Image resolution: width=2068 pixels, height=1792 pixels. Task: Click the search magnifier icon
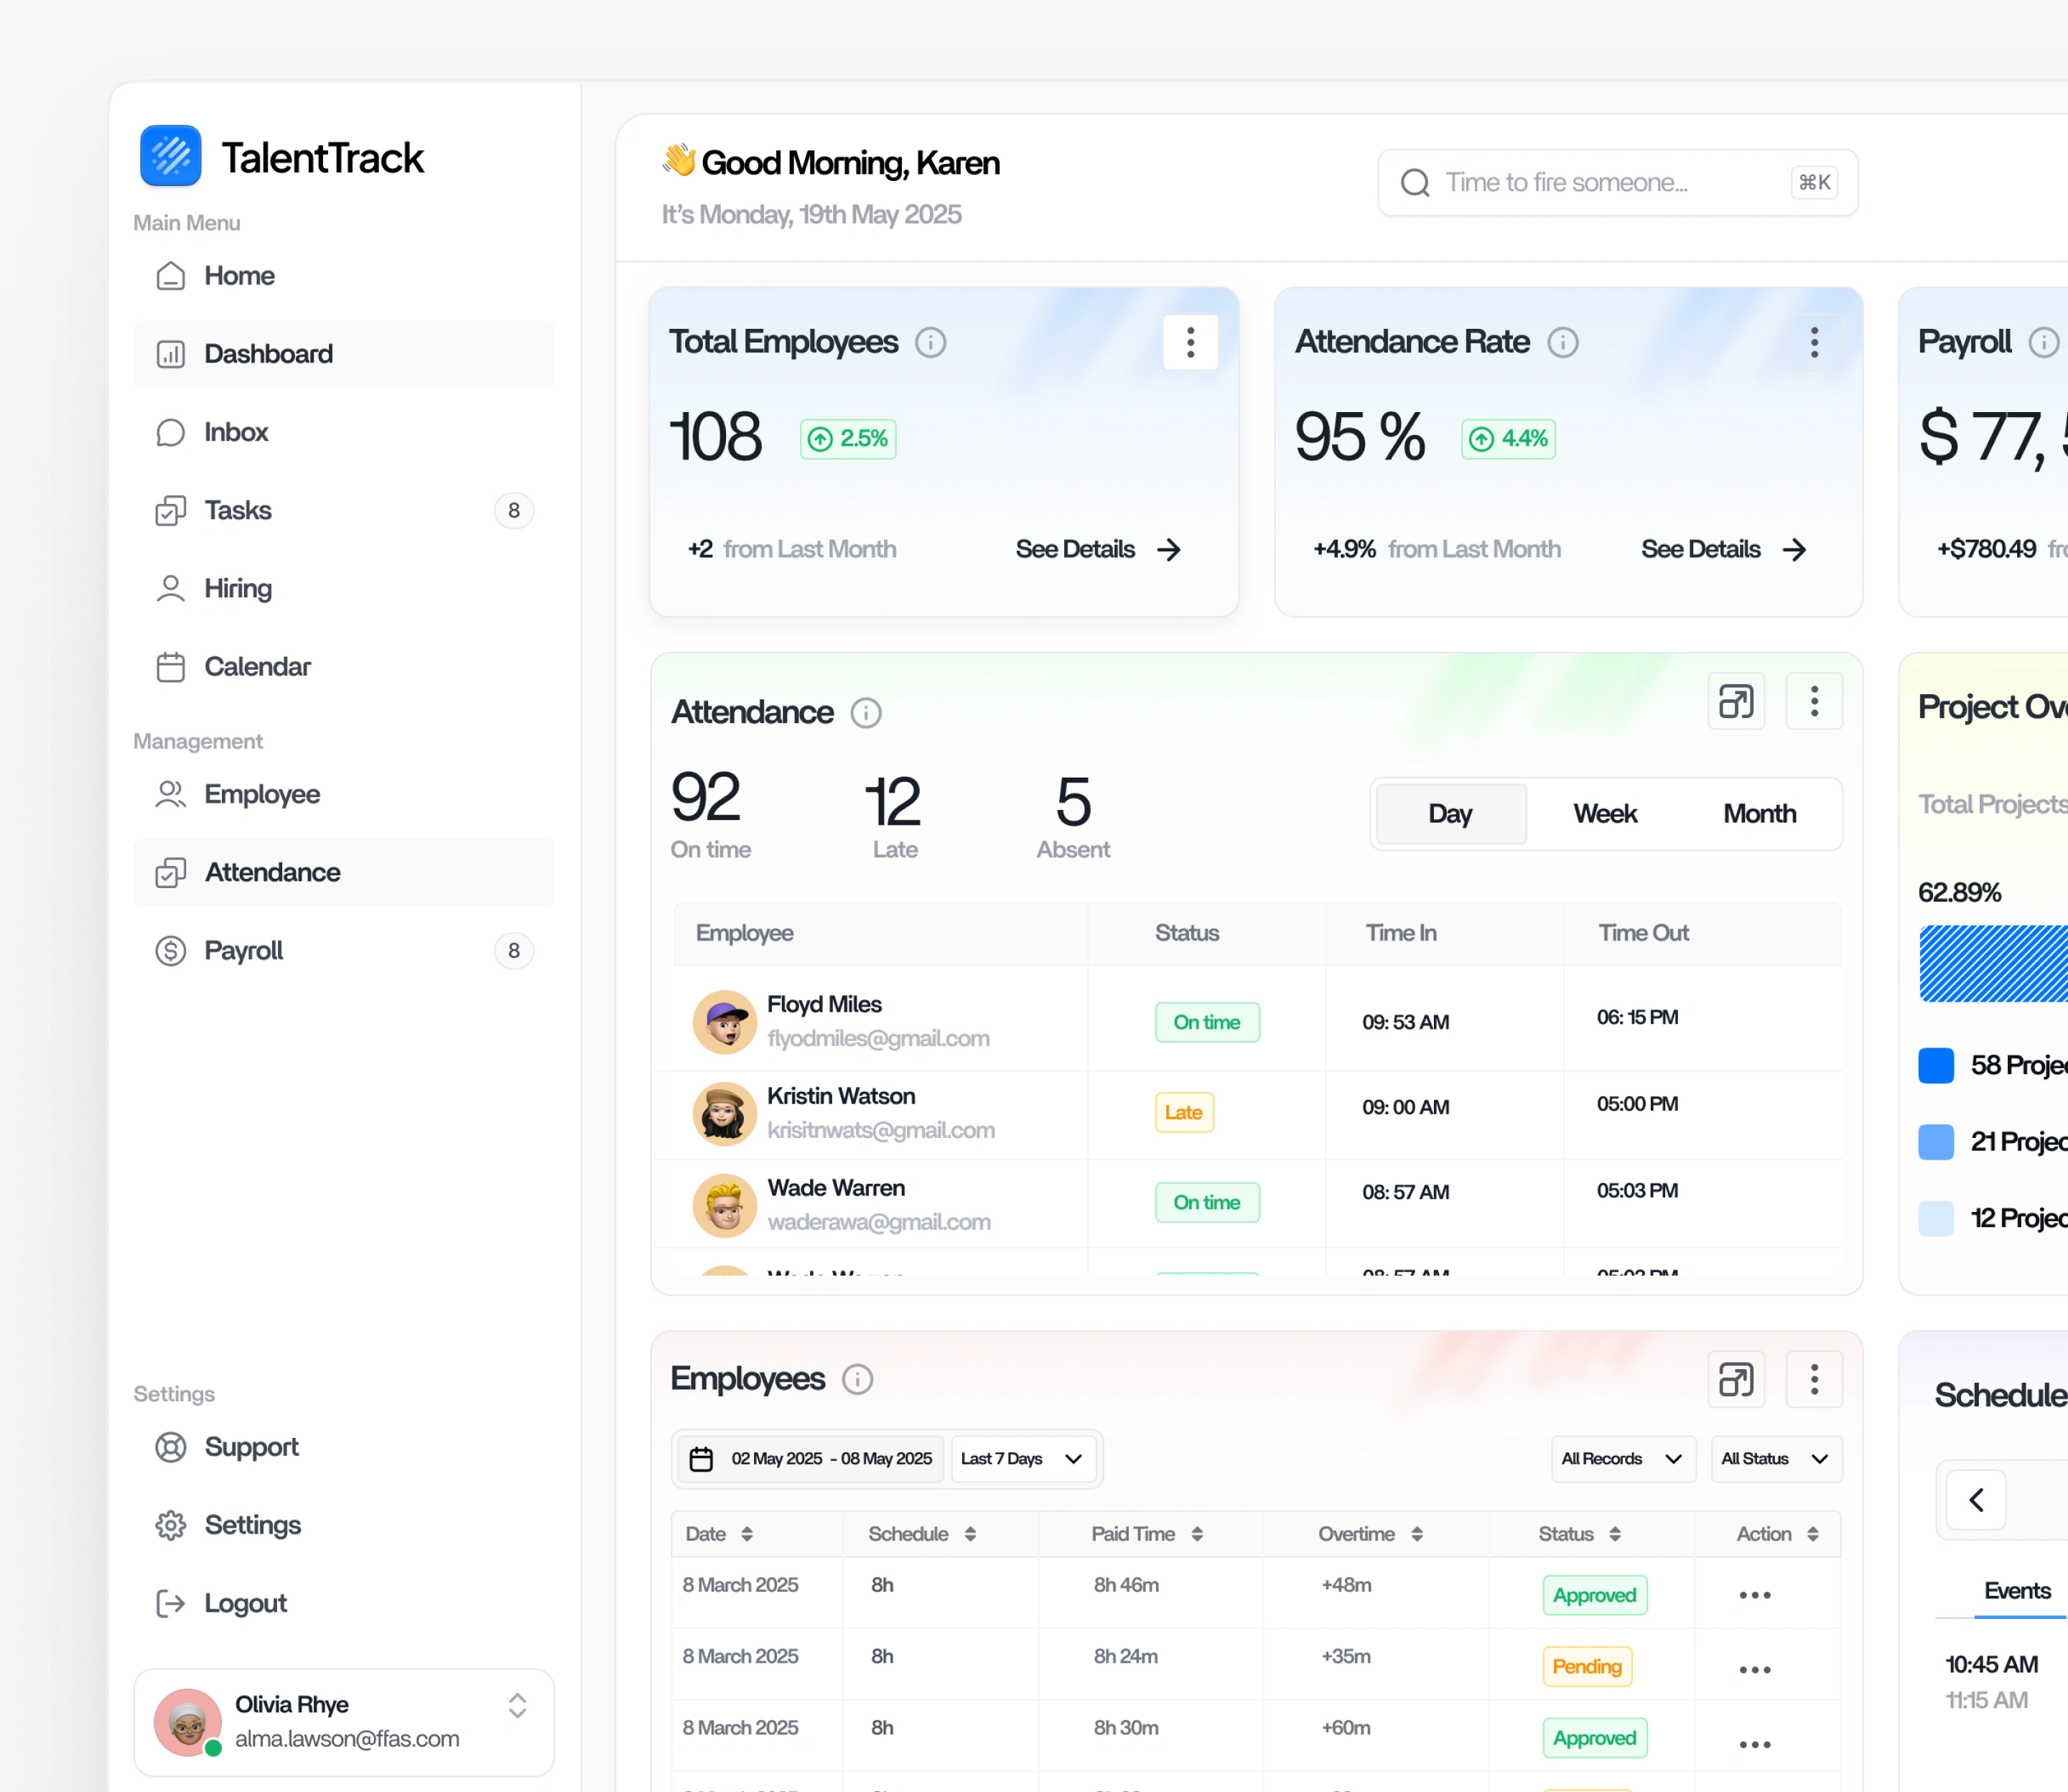click(1415, 182)
